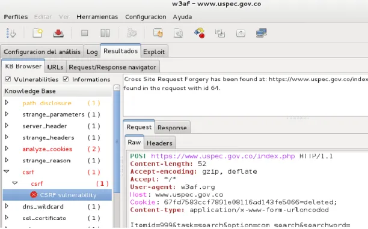
Task: Click the greyed multiple exploit icon
Action: pos(132,33)
